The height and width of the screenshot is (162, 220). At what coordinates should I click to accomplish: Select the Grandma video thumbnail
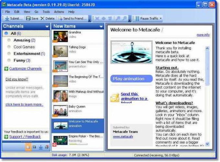(x=60, y=37)
